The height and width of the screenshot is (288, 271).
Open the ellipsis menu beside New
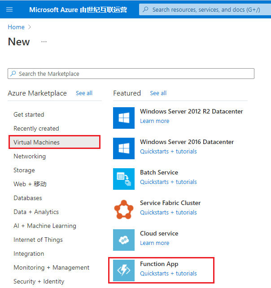point(44,42)
